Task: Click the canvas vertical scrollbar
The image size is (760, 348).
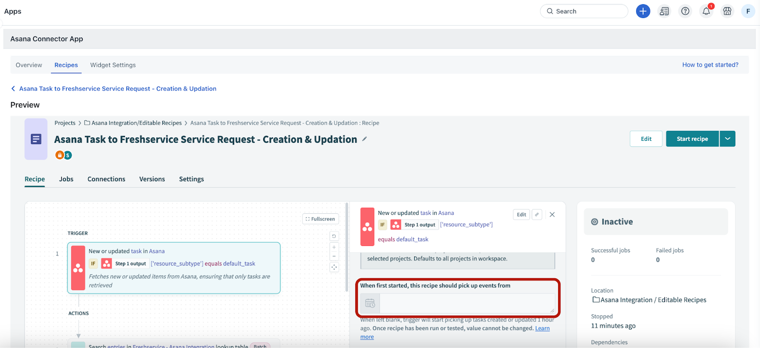Action: (347, 247)
